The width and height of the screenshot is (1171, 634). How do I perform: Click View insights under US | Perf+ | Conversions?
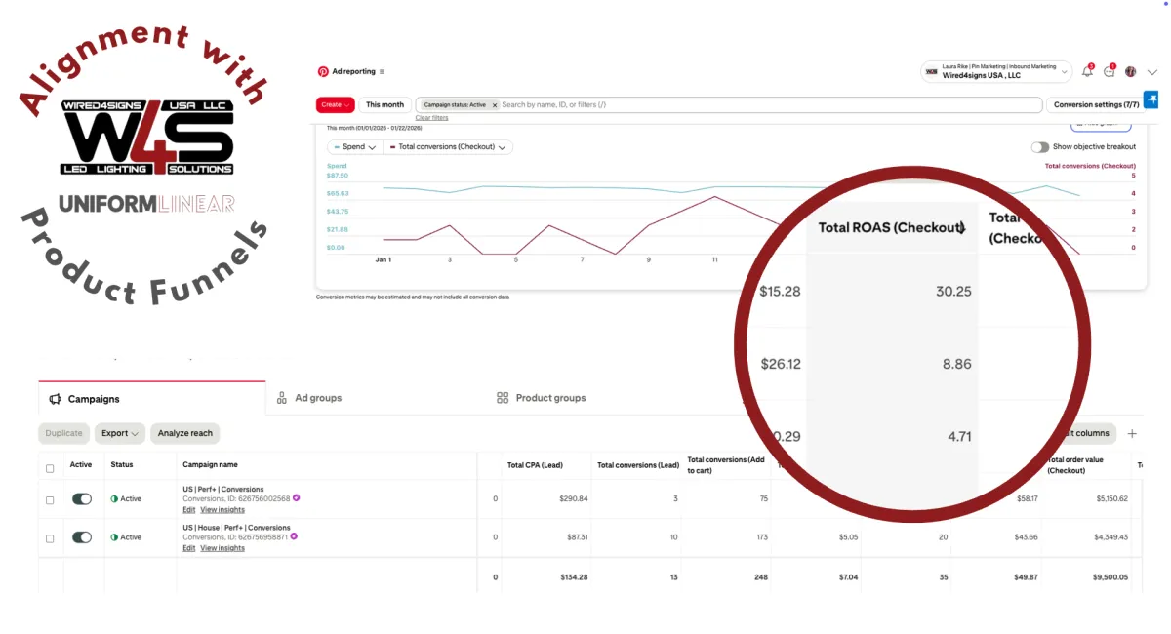[222, 510]
